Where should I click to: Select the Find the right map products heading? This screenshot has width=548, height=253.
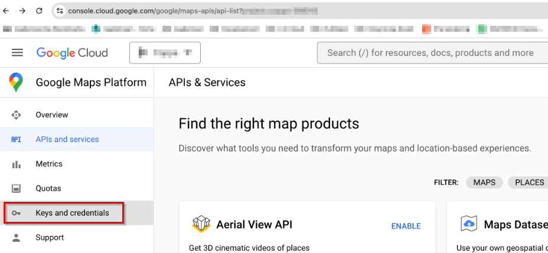pos(269,124)
